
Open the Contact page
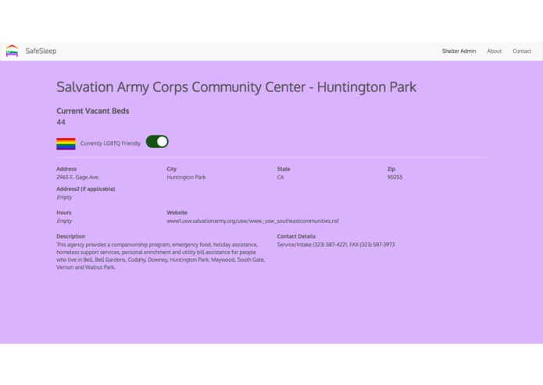pyautogui.click(x=522, y=51)
